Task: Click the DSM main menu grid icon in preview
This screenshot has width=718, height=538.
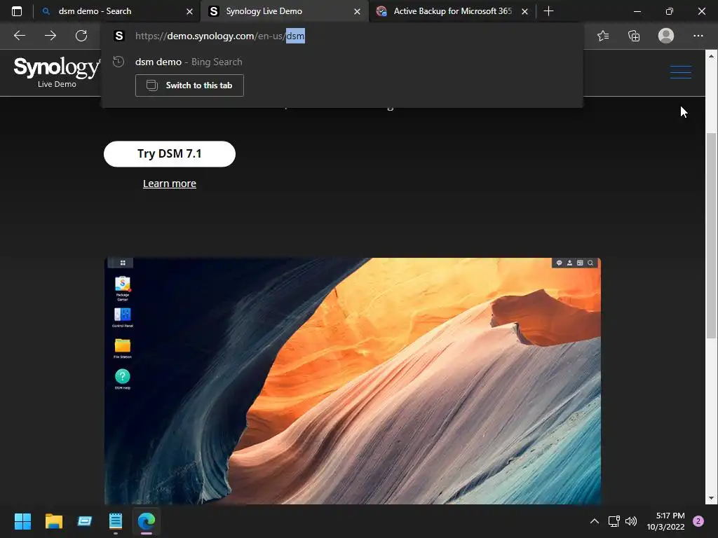Action: click(x=123, y=263)
